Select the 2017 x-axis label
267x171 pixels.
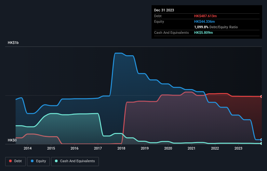pos(98,148)
